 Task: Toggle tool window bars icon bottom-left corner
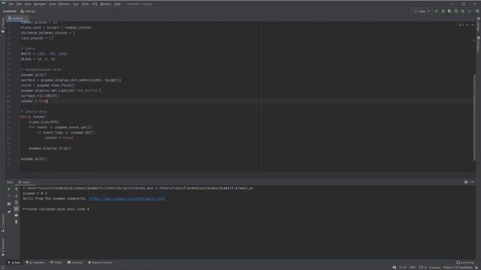3,268
